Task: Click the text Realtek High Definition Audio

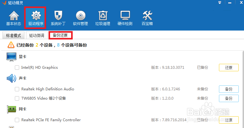Action: click(x=48, y=89)
